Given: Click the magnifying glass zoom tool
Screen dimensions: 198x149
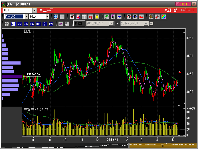Looking at the screenshot, I should point(56,16).
